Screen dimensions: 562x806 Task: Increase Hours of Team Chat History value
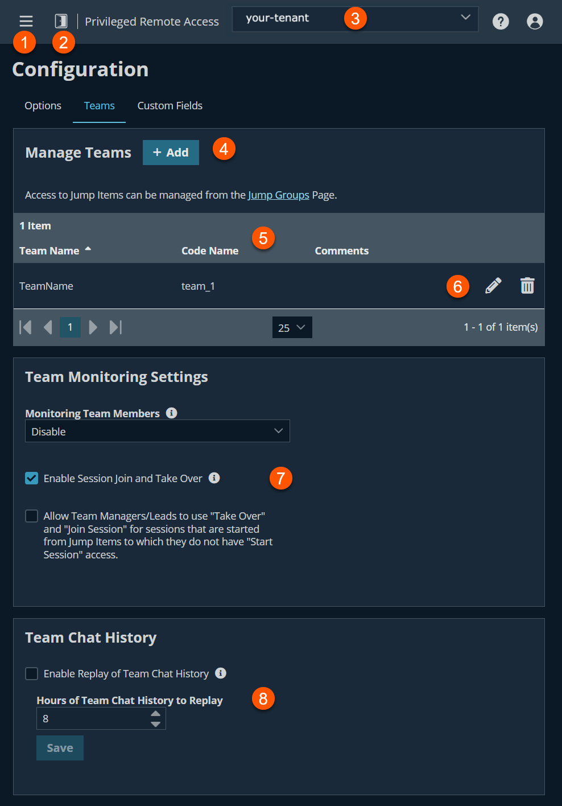coord(155,713)
